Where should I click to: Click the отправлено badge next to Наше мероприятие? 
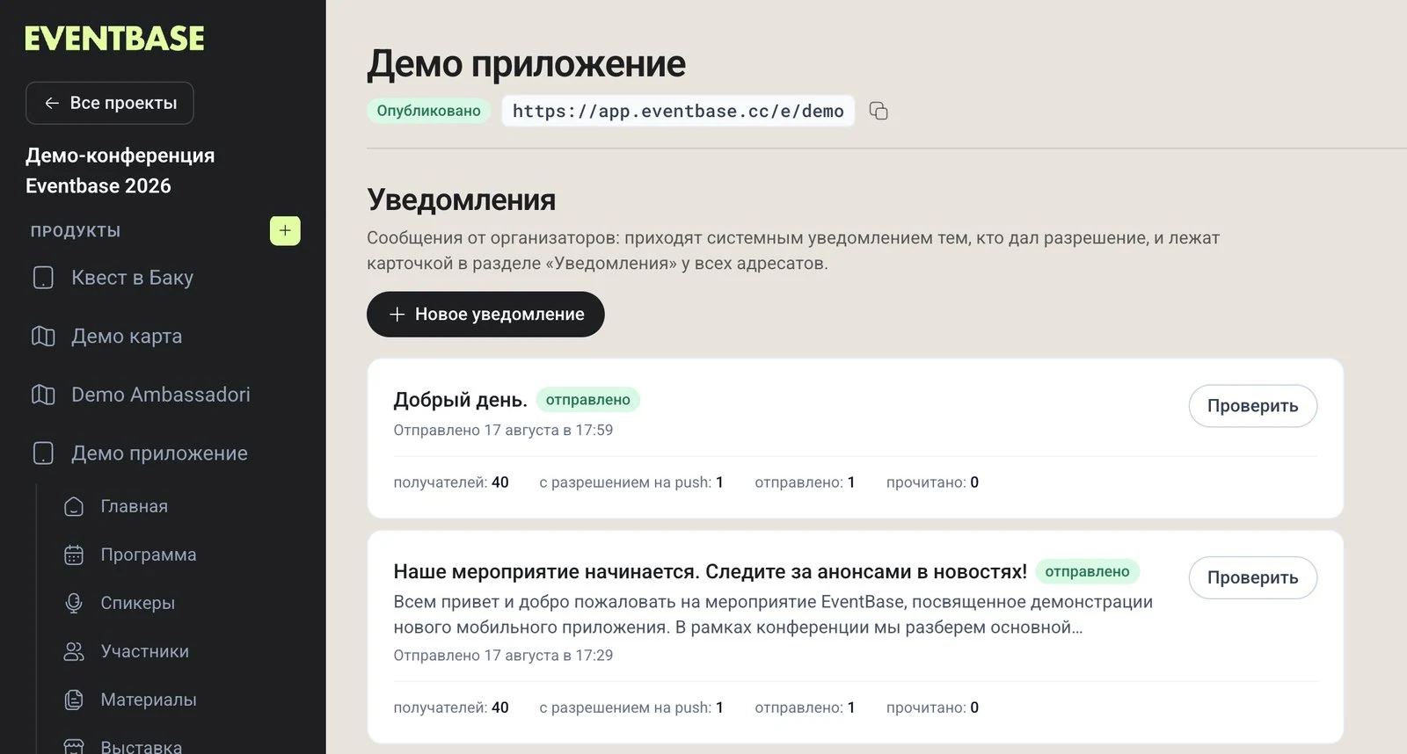click(1087, 571)
